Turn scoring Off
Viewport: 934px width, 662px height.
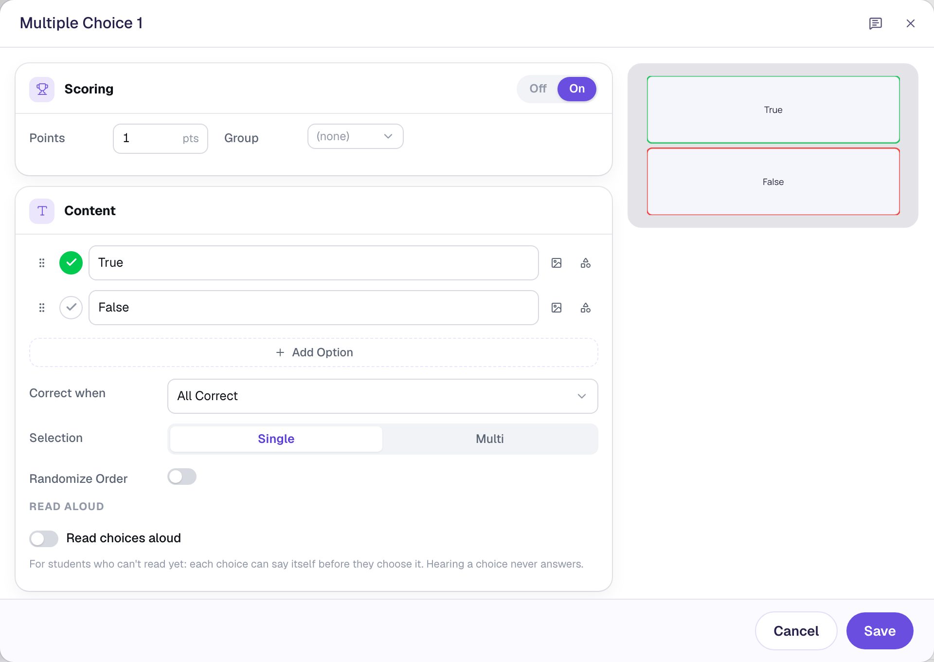click(x=538, y=89)
